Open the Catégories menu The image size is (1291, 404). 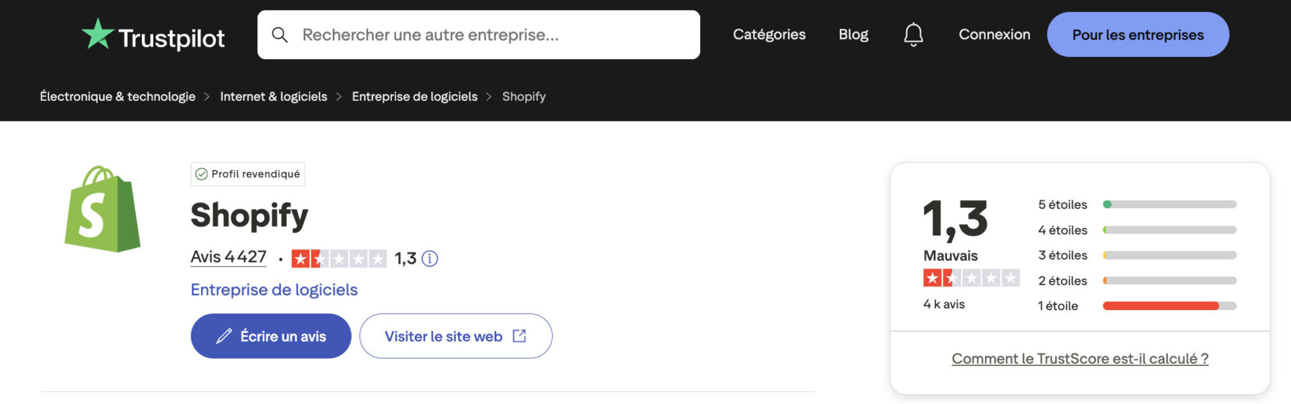(x=769, y=34)
